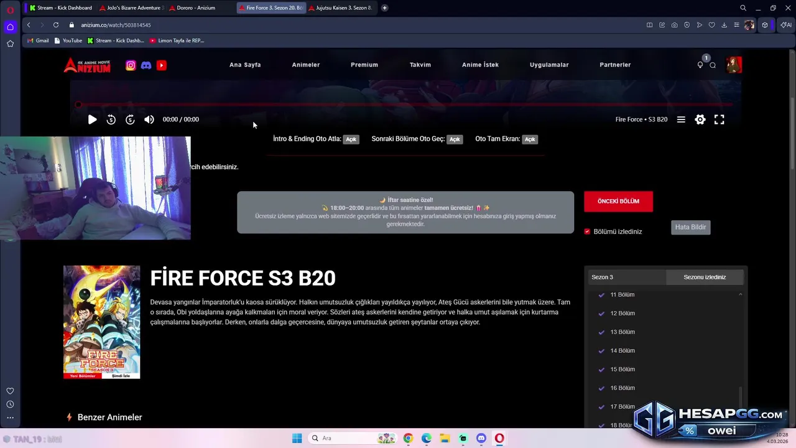This screenshot has width=796, height=448.
Task: Open Opera Easy Setup sliders icon
Action: pos(736,25)
